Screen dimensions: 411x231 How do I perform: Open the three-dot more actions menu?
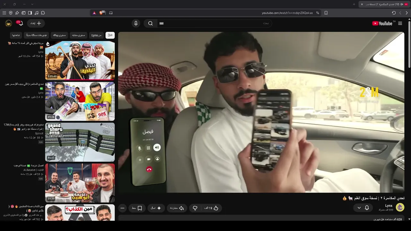122,208
